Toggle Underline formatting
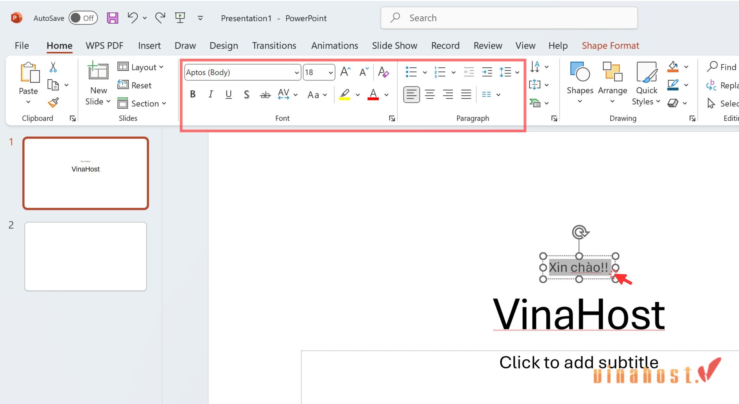This screenshot has height=404, width=739. click(x=228, y=94)
